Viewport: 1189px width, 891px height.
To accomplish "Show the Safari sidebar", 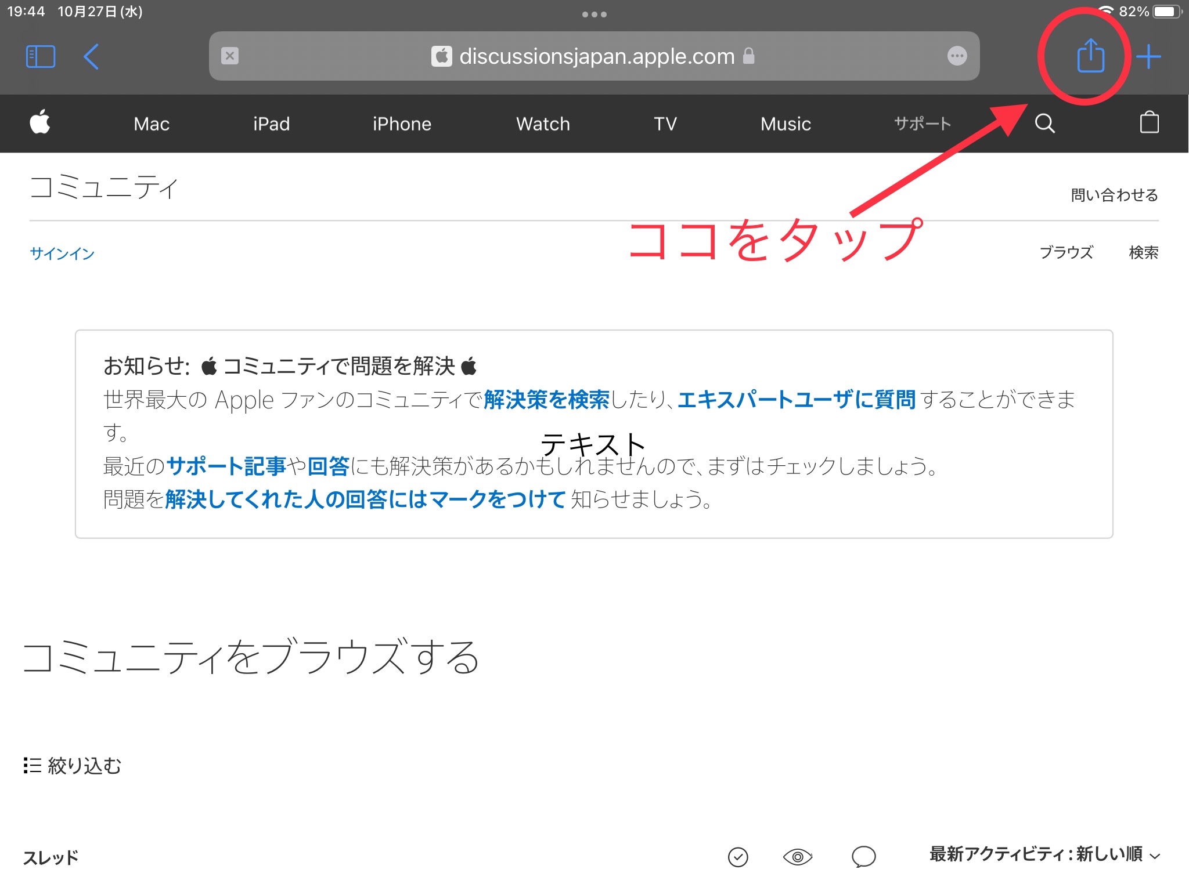I will click(41, 57).
